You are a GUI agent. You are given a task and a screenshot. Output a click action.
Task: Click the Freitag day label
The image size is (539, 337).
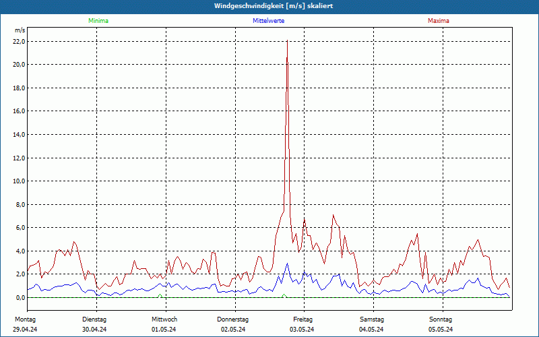coord(303,319)
